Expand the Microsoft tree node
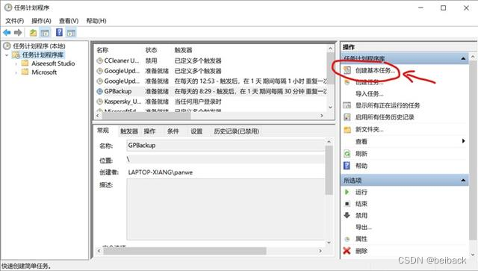 (16, 72)
